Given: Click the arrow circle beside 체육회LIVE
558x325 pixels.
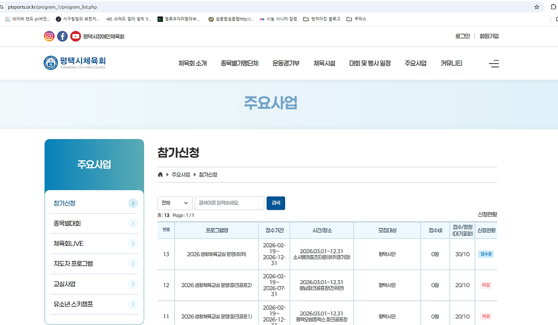Looking at the screenshot, I should click(x=133, y=244).
